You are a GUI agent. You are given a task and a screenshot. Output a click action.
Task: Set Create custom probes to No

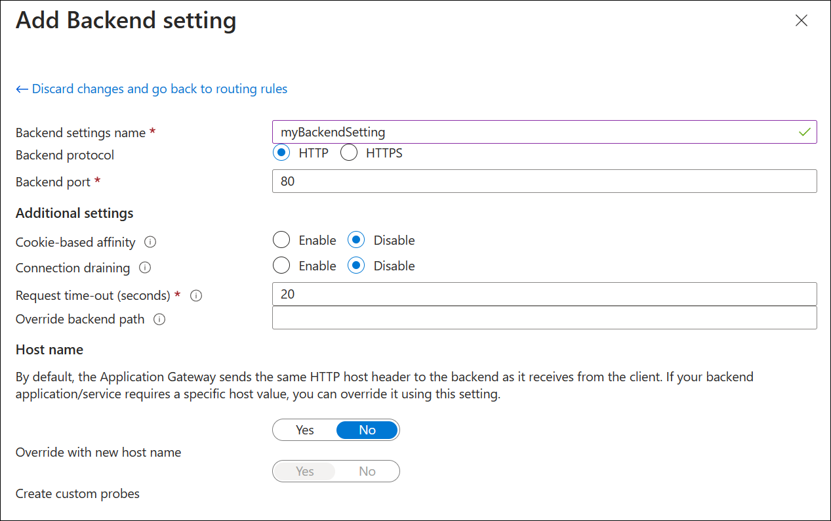click(x=367, y=471)
